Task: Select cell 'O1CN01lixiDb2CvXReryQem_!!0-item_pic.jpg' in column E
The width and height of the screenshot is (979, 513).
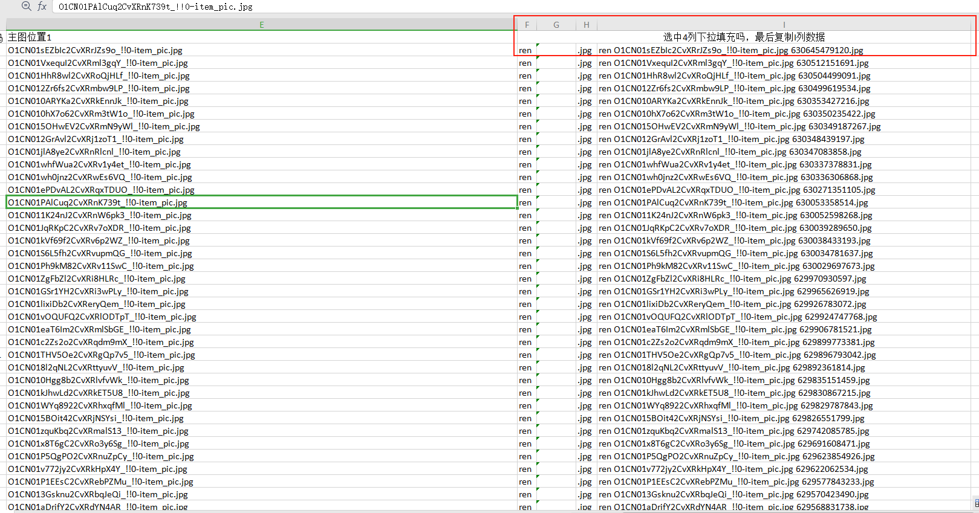Action: pos(261,304)
